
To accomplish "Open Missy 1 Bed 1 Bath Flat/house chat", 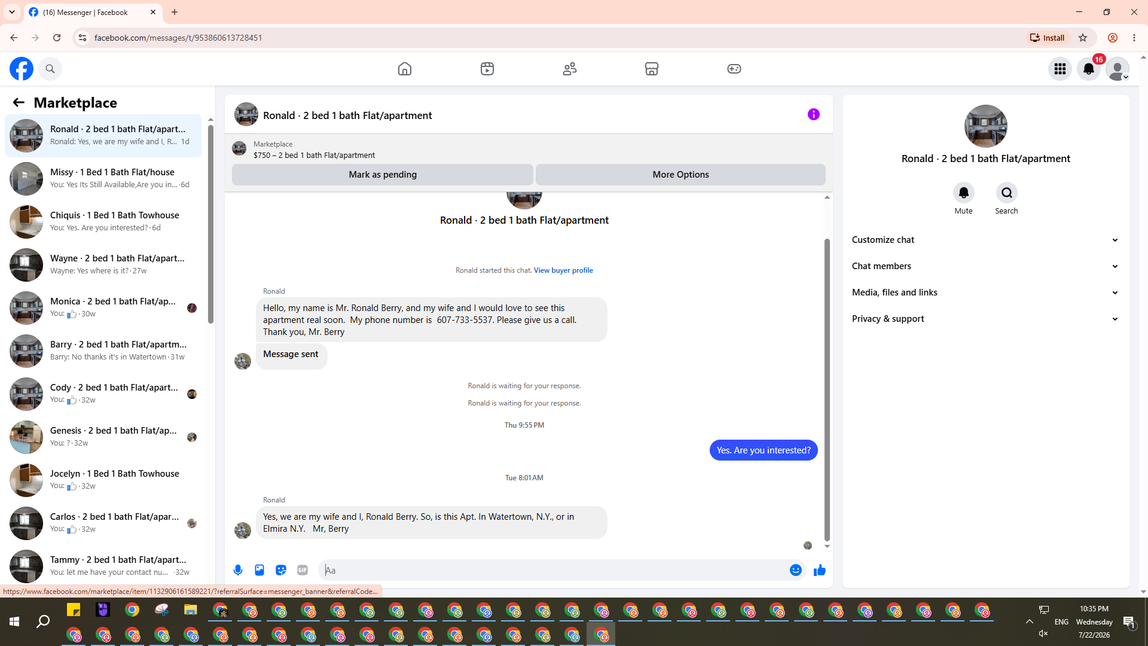I will point(103,178).
